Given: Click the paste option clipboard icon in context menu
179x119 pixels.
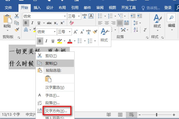Looking at the screenshot, I should click(x=48, y=79).
